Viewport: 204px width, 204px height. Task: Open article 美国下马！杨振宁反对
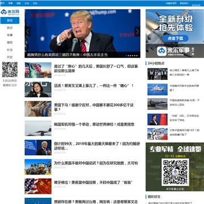94,107
